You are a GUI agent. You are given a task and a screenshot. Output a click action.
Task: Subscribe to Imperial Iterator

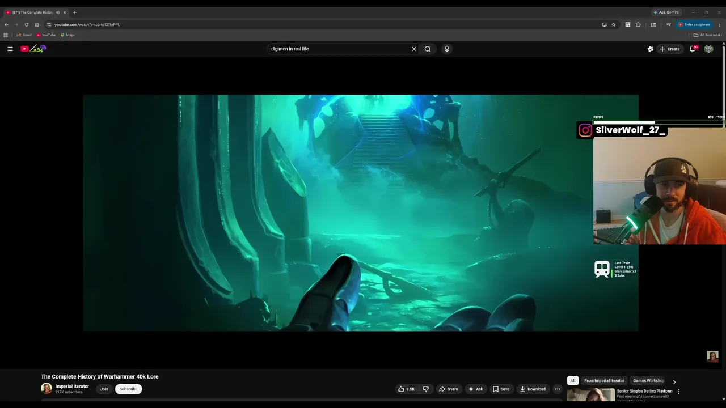coord(129,389)
